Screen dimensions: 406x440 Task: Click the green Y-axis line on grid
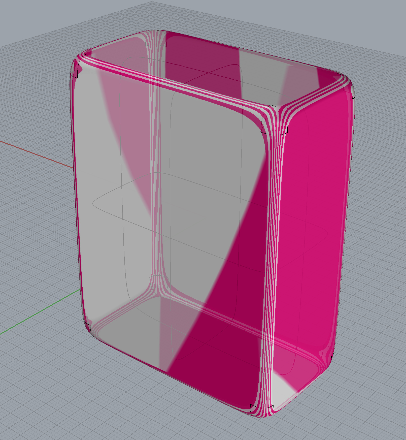[40, 312]
